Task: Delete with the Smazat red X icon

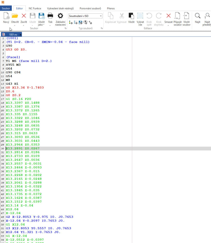Action: pos(168,16)
